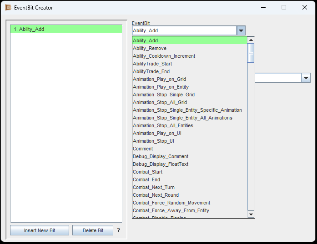The image size is (317, 244).
Task: Click the dropdown list scroll up arrow
Action: click(x=251, y=40)
